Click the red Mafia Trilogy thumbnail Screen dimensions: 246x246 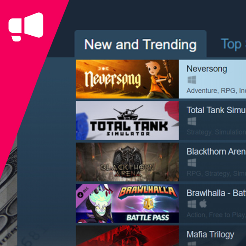click(x=127, y=236)
